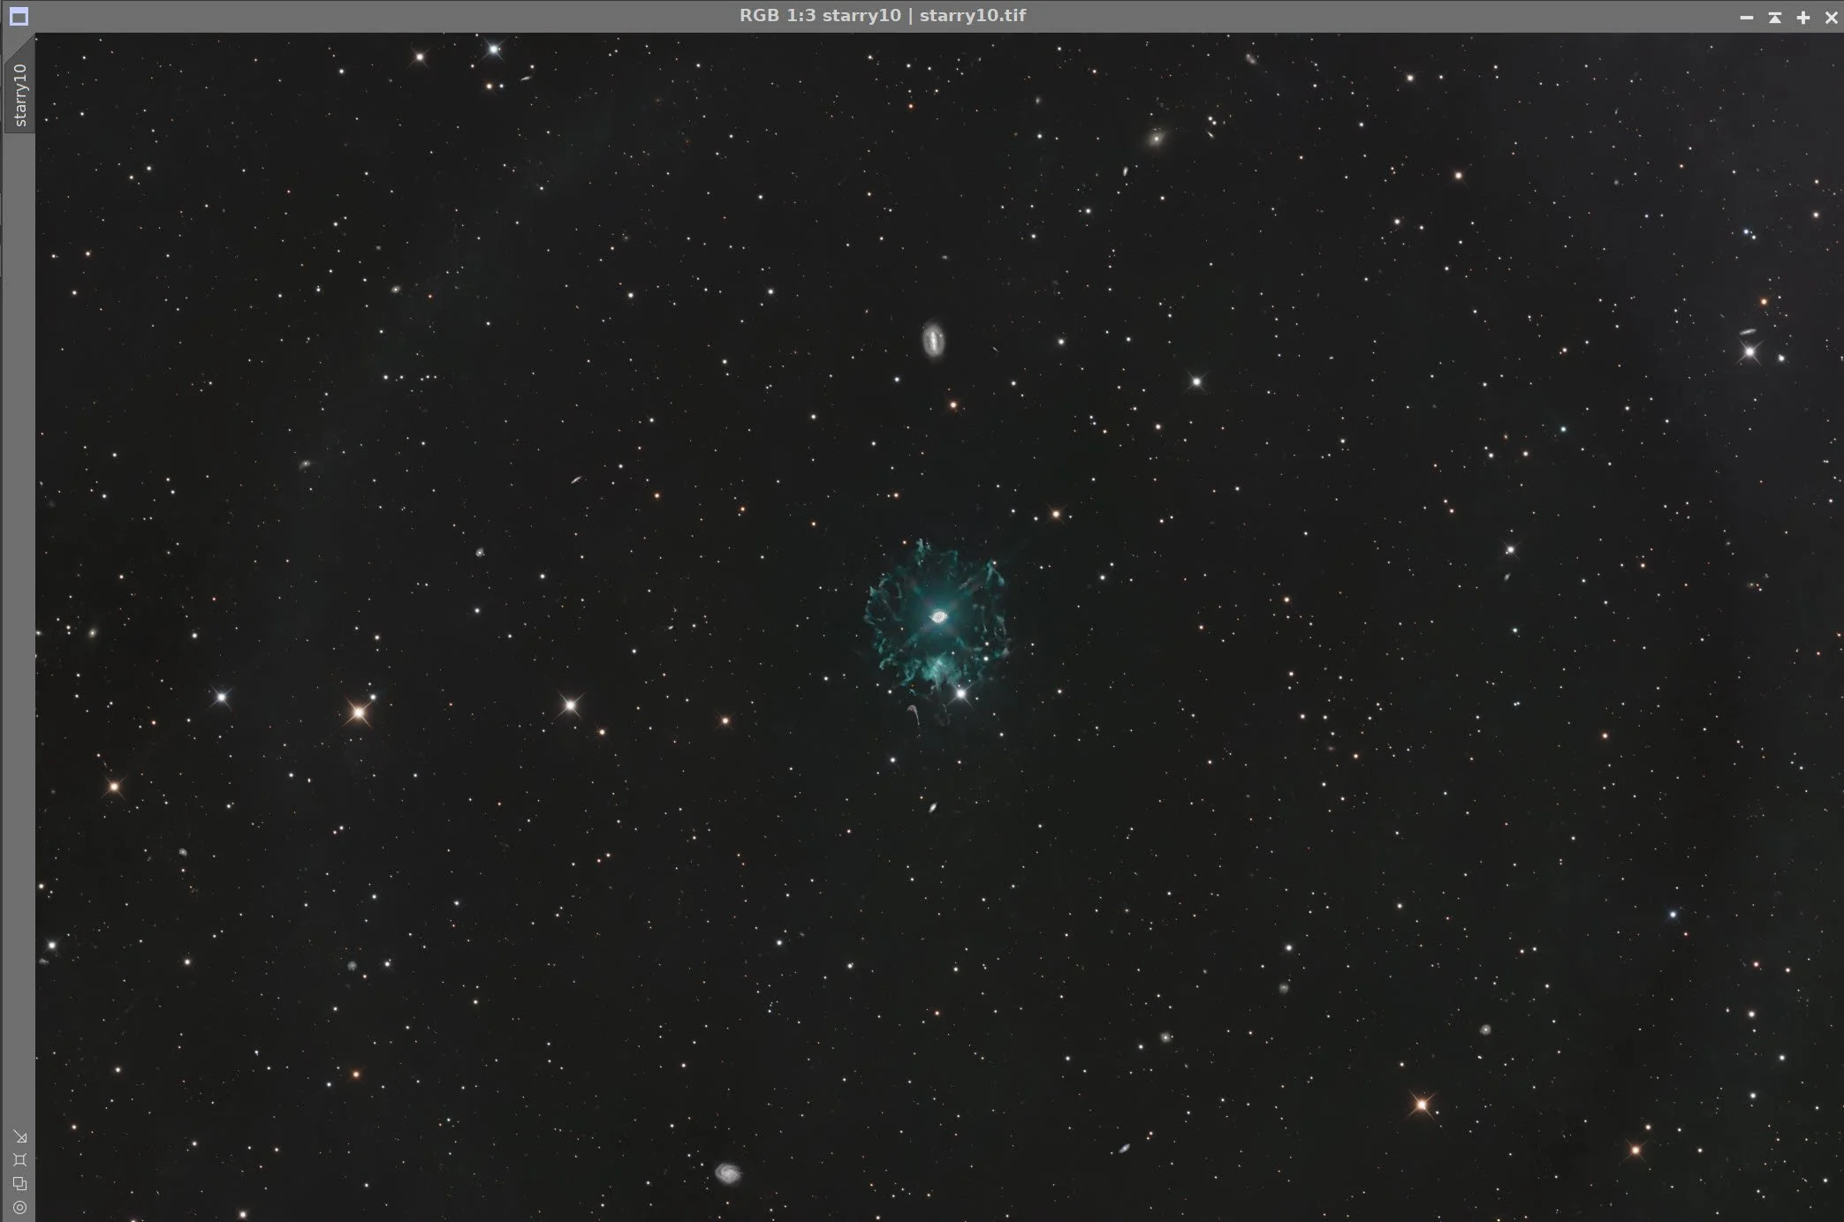Image resolution: width=1844 pixels, height=1222 pixels.
Task: Click the elongated galaxy above the teal nebula
Action: tap(933, 339)
